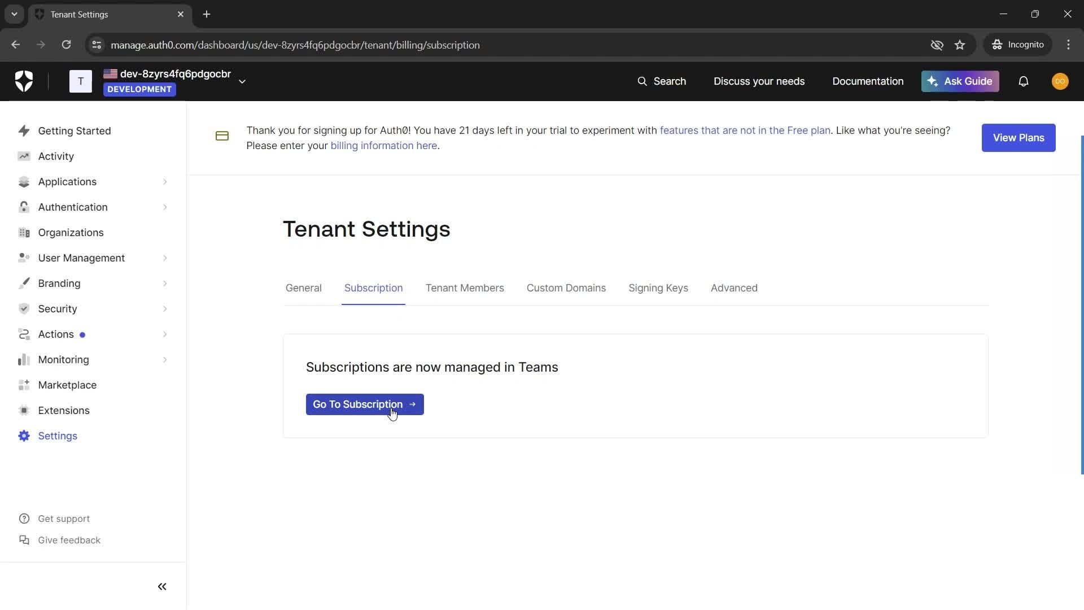Click the Actions flow icon
The height and width of the screenshot is (610, 1084).
[24, 334]
